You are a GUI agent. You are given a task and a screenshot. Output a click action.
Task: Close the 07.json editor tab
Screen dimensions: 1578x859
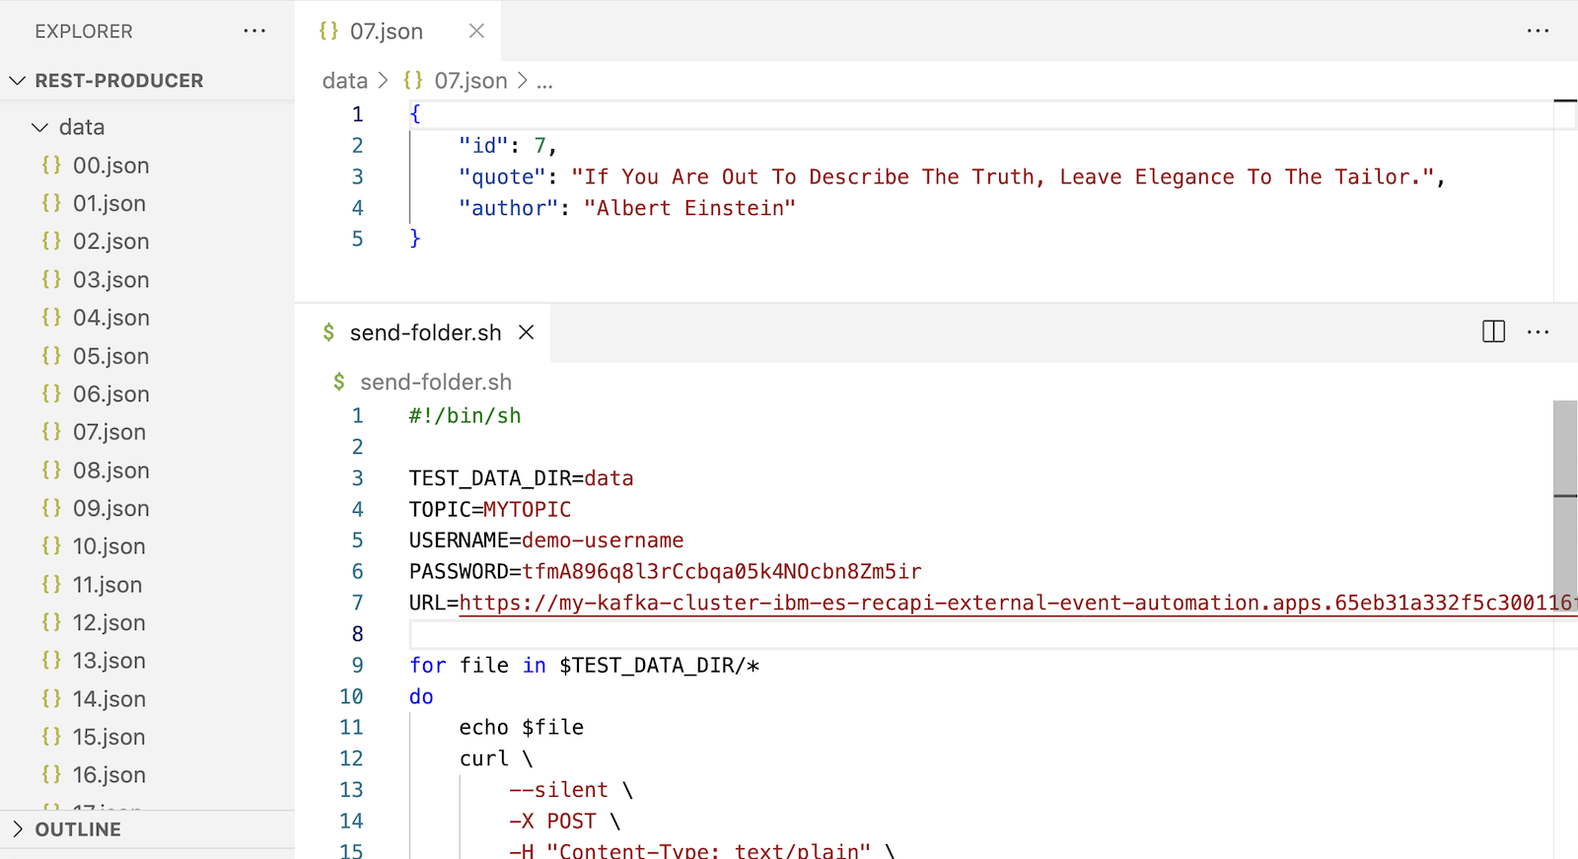(476, 32)
